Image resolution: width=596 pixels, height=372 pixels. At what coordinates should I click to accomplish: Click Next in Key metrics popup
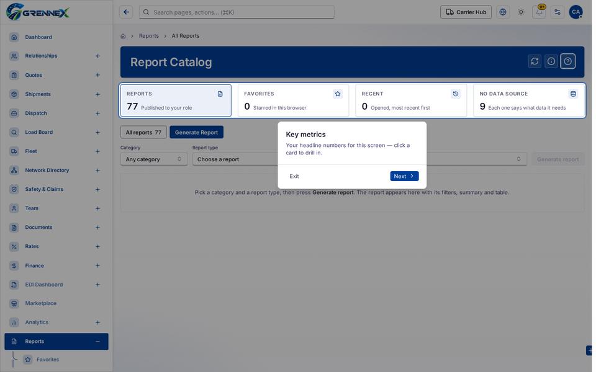(404, 176)
